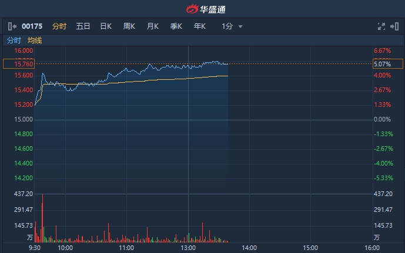Click the collapse-panel icon beside stock code 00175

[12, 26]
